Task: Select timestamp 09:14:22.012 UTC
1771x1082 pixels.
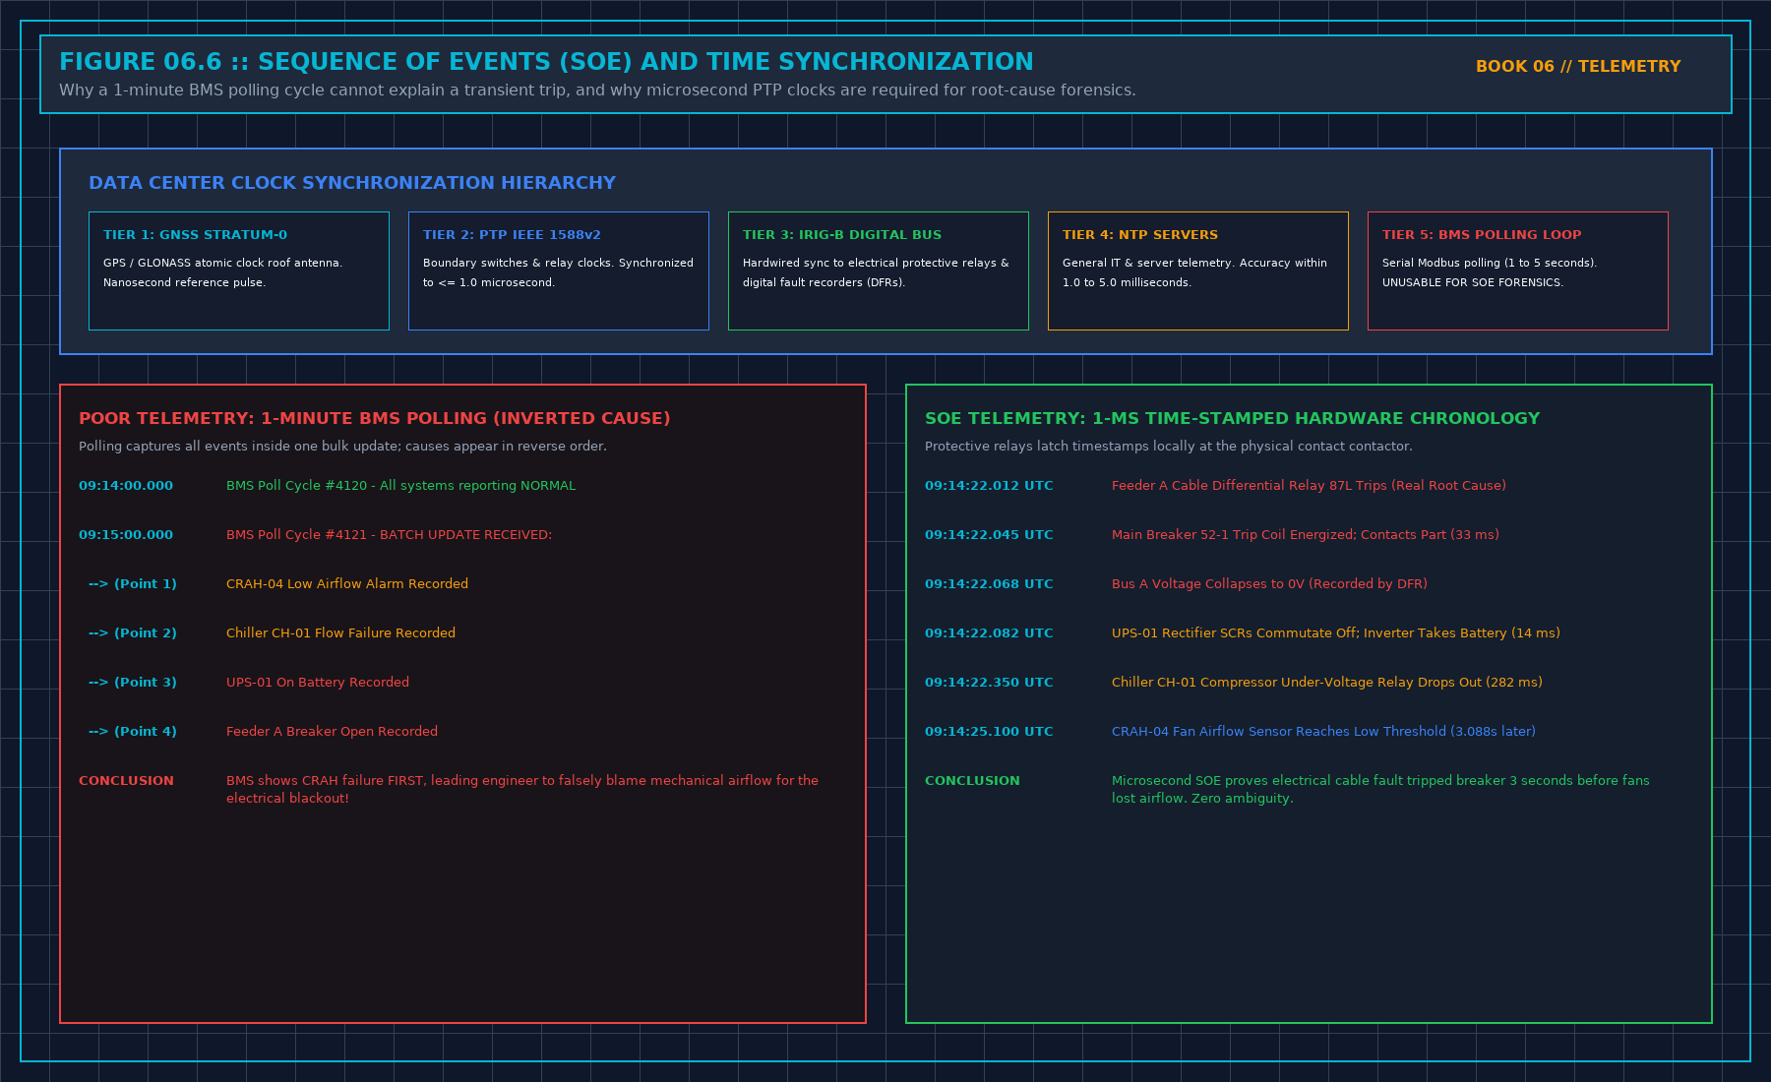Action: click(989, 486)
